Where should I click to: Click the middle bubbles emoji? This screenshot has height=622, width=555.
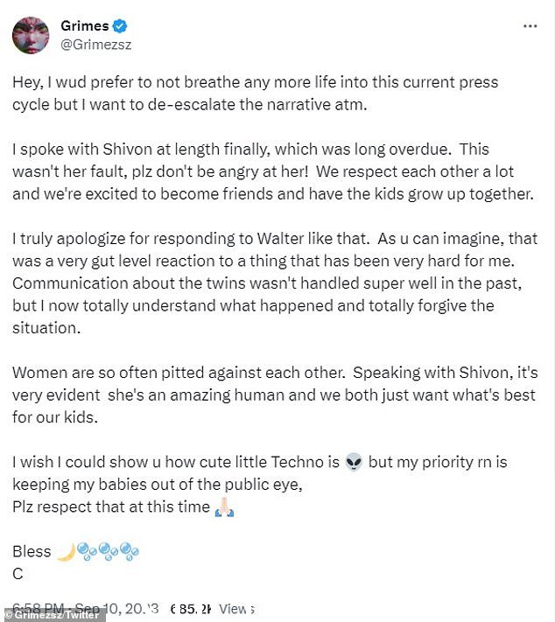coord(108,551)
